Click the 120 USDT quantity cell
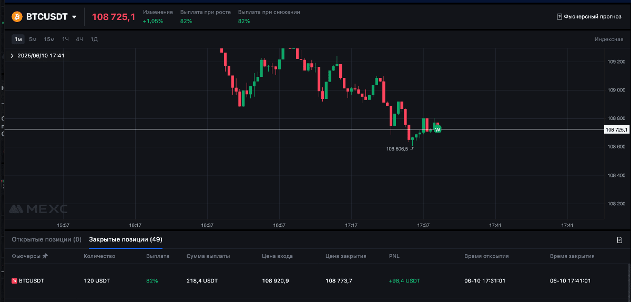 tap(96, 281)
